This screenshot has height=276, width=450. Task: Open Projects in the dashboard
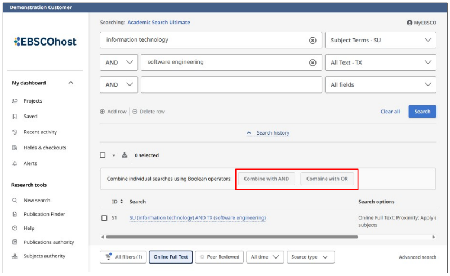(33, 101)
